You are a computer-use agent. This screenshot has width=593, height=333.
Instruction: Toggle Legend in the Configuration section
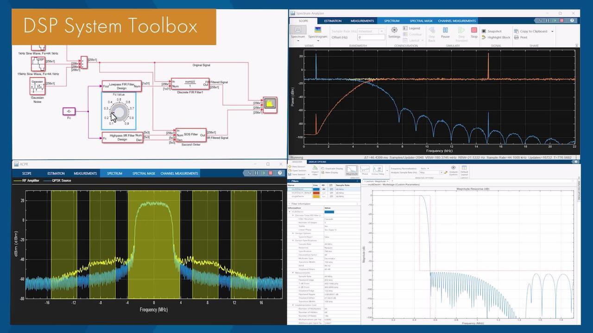pyautogui.click(x=411, y=28)
